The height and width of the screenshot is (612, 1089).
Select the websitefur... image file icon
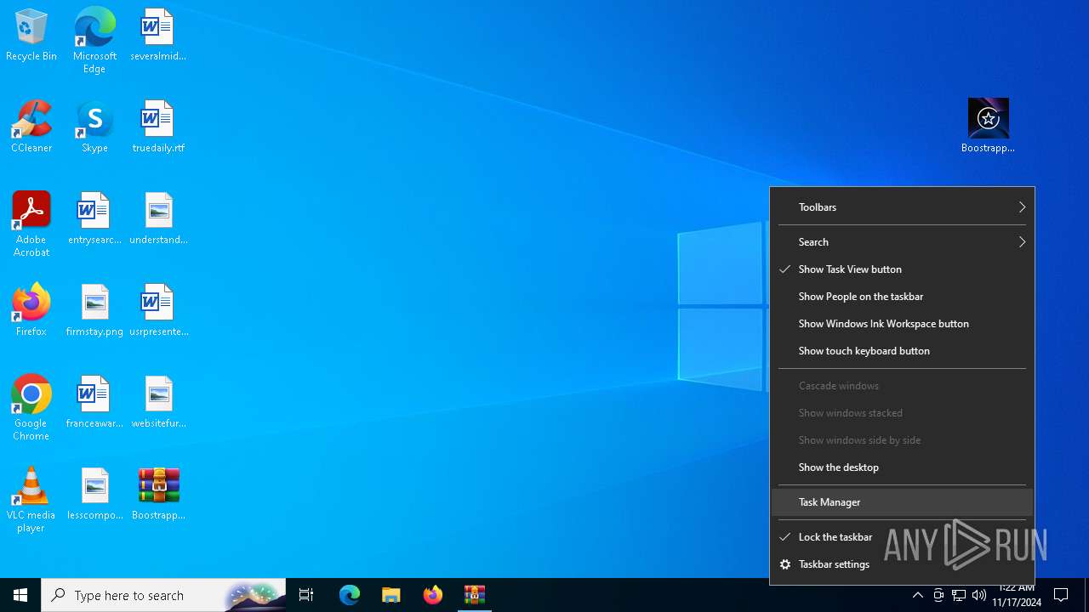pyautogui.click(x=158, y=403)
